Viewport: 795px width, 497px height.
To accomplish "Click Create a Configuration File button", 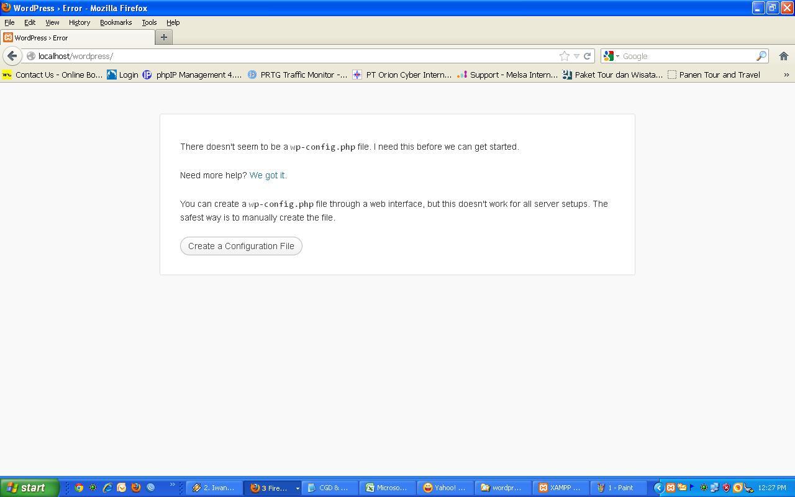I will [241, 246].
